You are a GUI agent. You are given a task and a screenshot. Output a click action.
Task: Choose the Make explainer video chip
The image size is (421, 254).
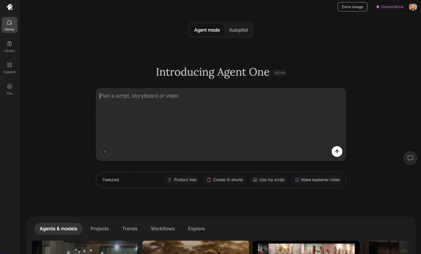(317, 180)
